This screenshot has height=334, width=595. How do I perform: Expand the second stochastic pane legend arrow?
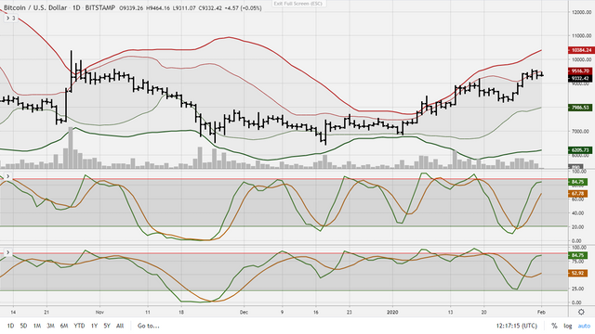[7, 252]
